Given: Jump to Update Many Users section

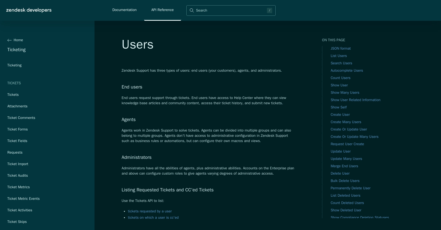Looking at the screenshot, I should (x=346, y=159).
